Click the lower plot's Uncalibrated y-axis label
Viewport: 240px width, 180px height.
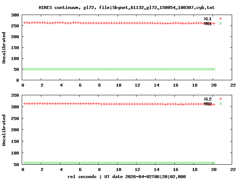4,130
